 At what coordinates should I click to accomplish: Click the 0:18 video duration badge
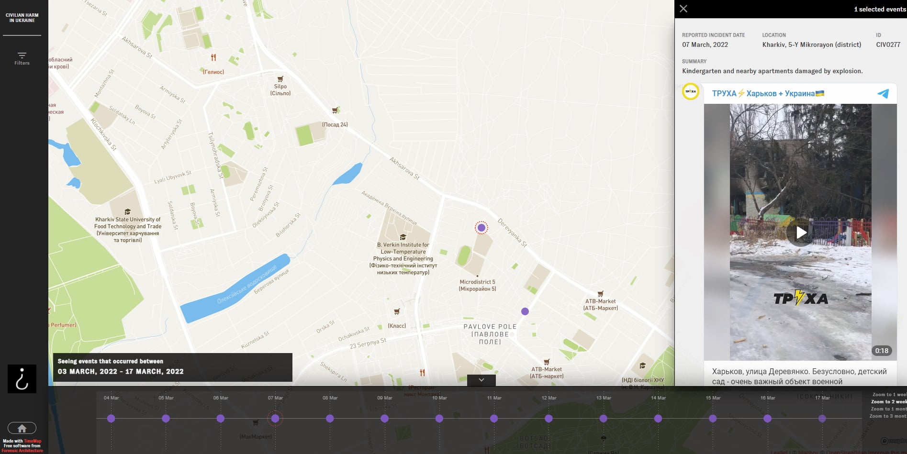tap(882, 351)
